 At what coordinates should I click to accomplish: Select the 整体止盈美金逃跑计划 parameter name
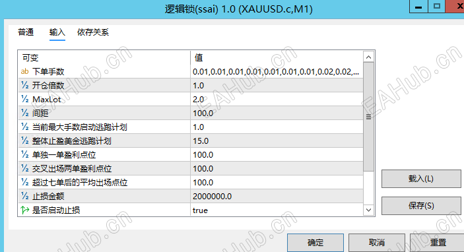point(71,141)
